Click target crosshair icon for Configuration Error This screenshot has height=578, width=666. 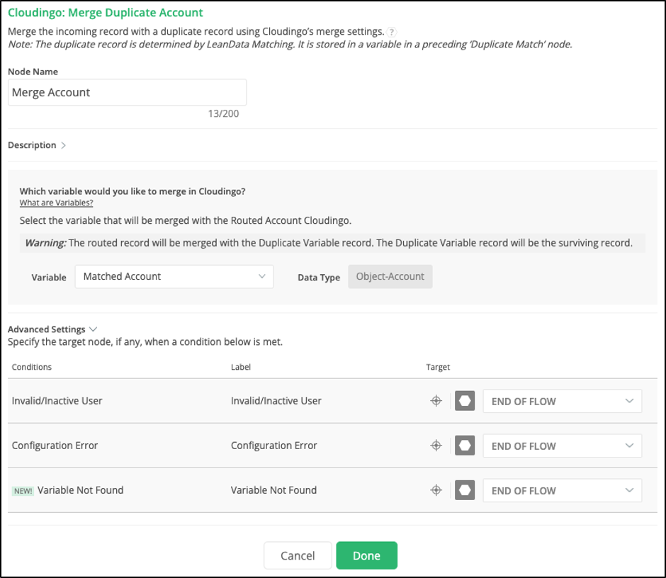click(436, 445)
